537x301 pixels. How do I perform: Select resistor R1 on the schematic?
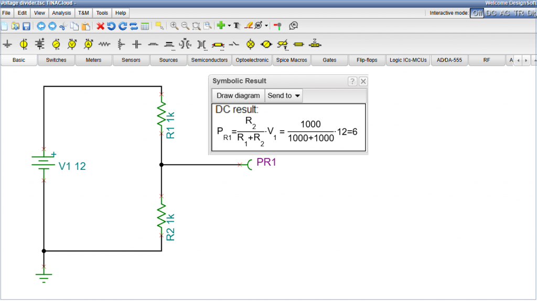pyautogui.click(x=161, y=113)
